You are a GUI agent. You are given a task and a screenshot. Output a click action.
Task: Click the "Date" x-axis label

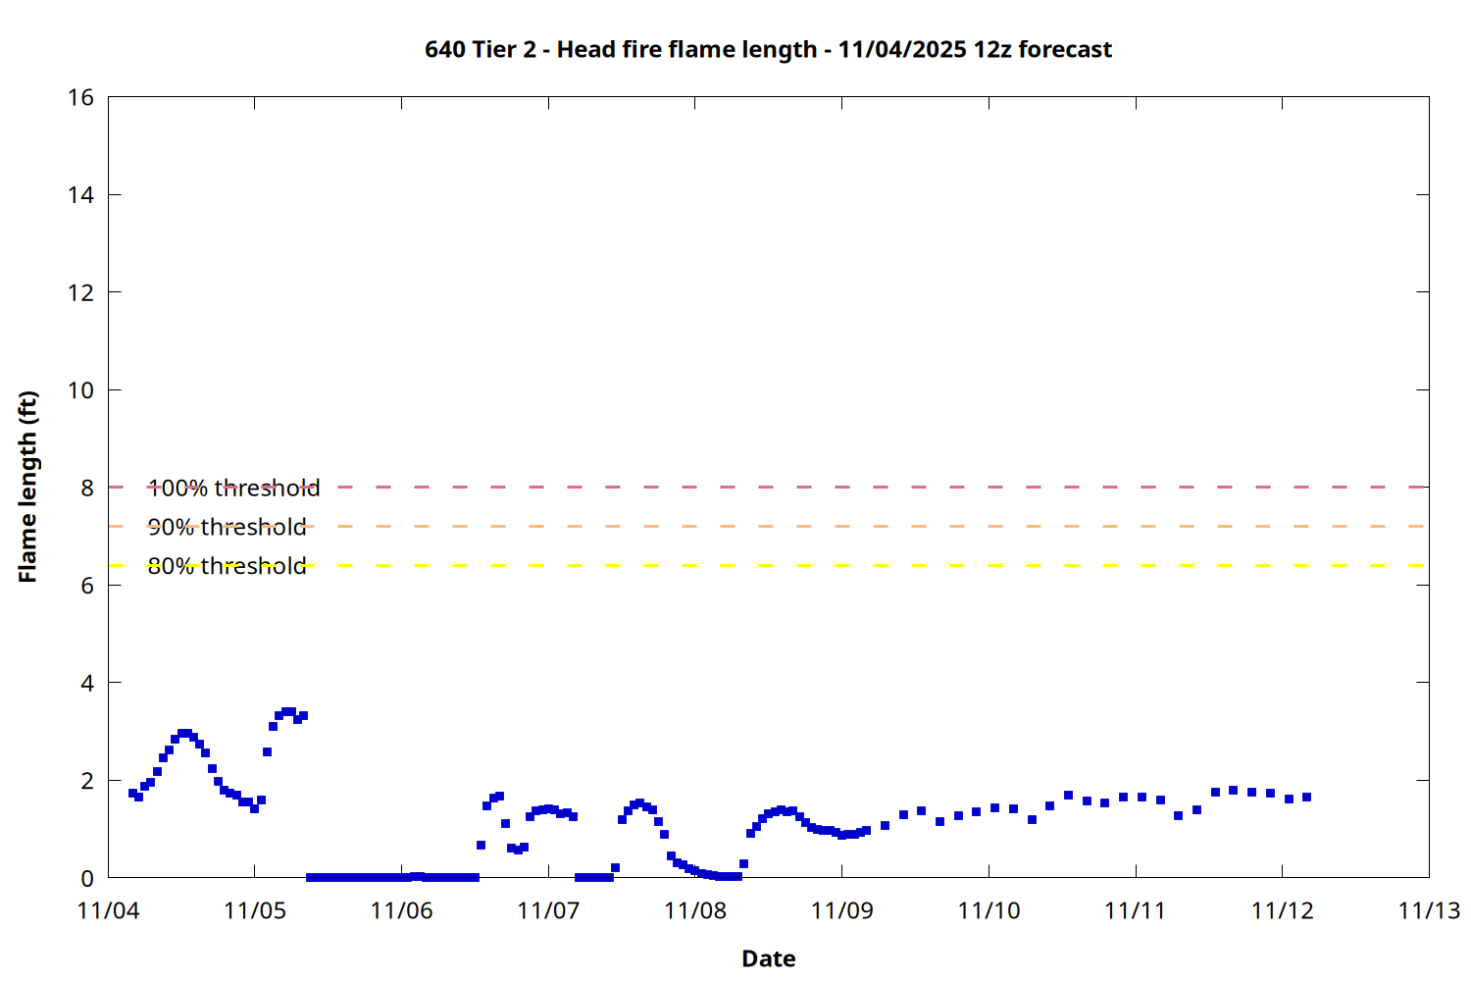[768, 958]
